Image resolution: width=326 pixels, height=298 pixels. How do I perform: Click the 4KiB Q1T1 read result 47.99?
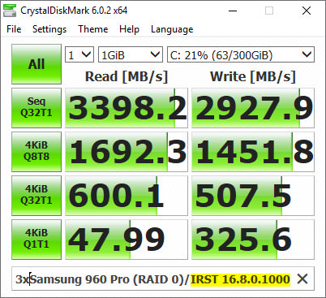pyautogui.click(x=127, y=240)
